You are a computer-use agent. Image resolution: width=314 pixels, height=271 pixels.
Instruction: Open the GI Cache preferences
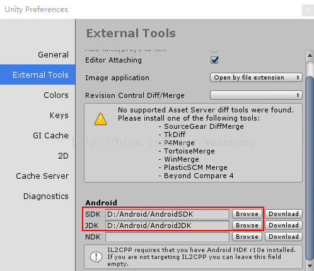50,135
